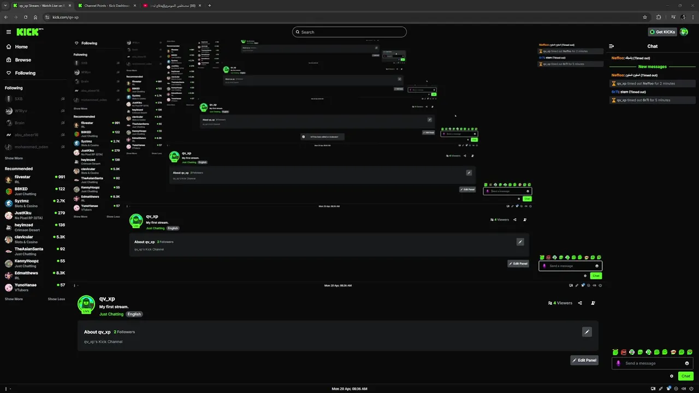This screenshot has height=393, width=699.
Task: Click the clock Mon 20 Apr in bottom bar
Action: [x=349, y=389]
